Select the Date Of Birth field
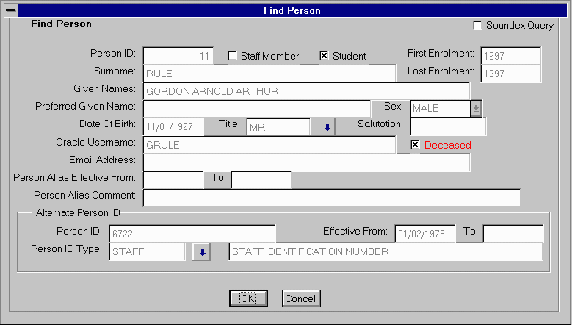 173,127
